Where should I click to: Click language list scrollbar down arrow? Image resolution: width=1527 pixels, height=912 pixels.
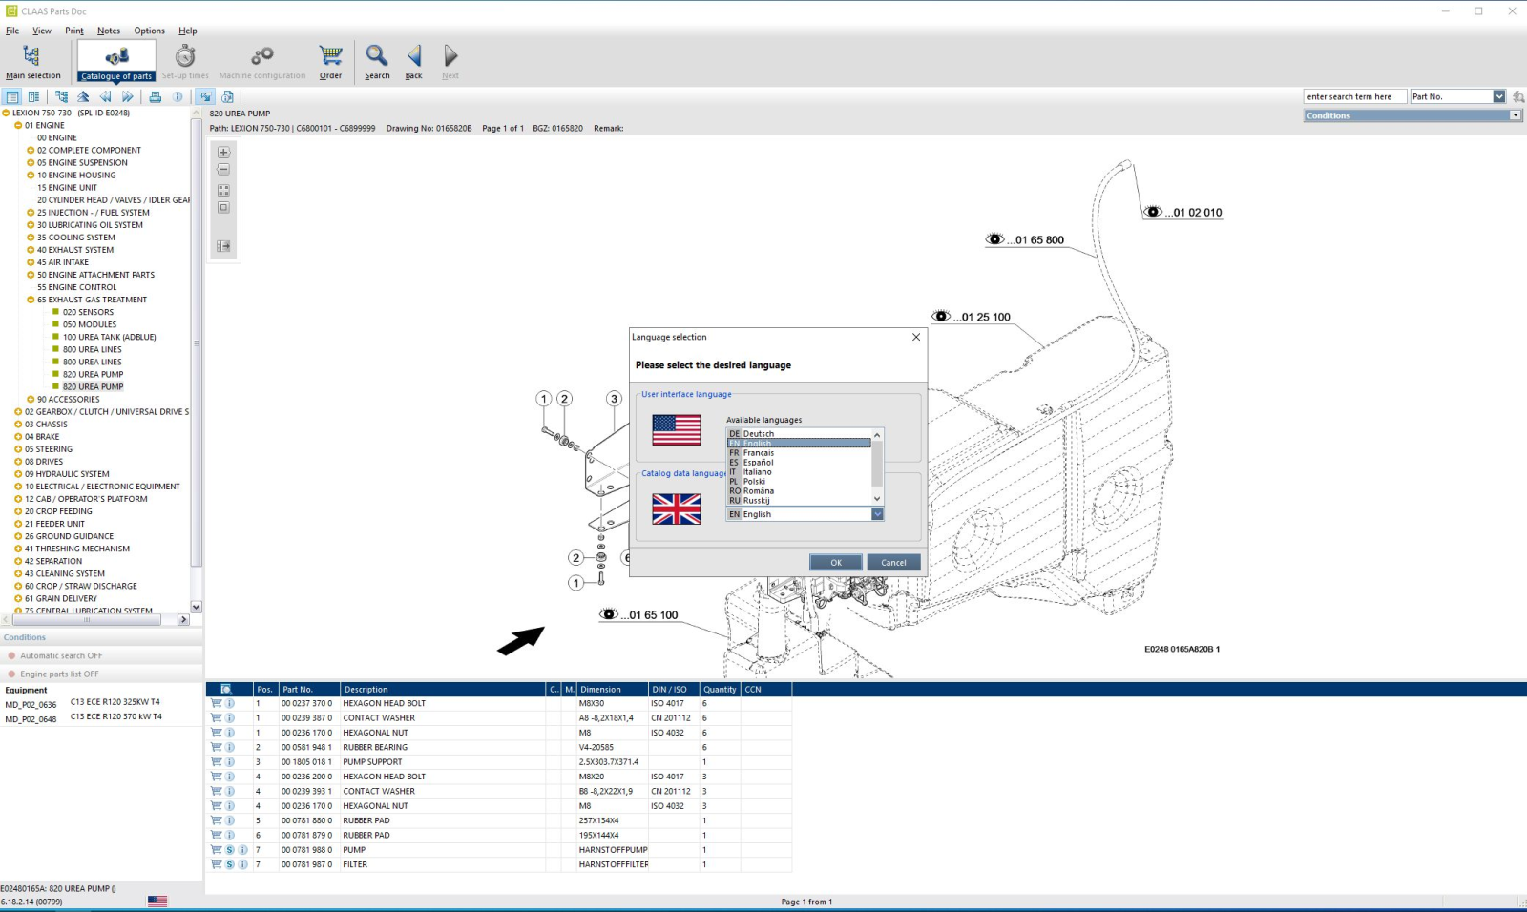click(877, 499)
